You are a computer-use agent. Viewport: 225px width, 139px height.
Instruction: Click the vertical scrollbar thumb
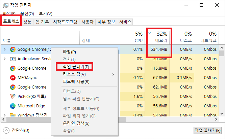point(222,54)
